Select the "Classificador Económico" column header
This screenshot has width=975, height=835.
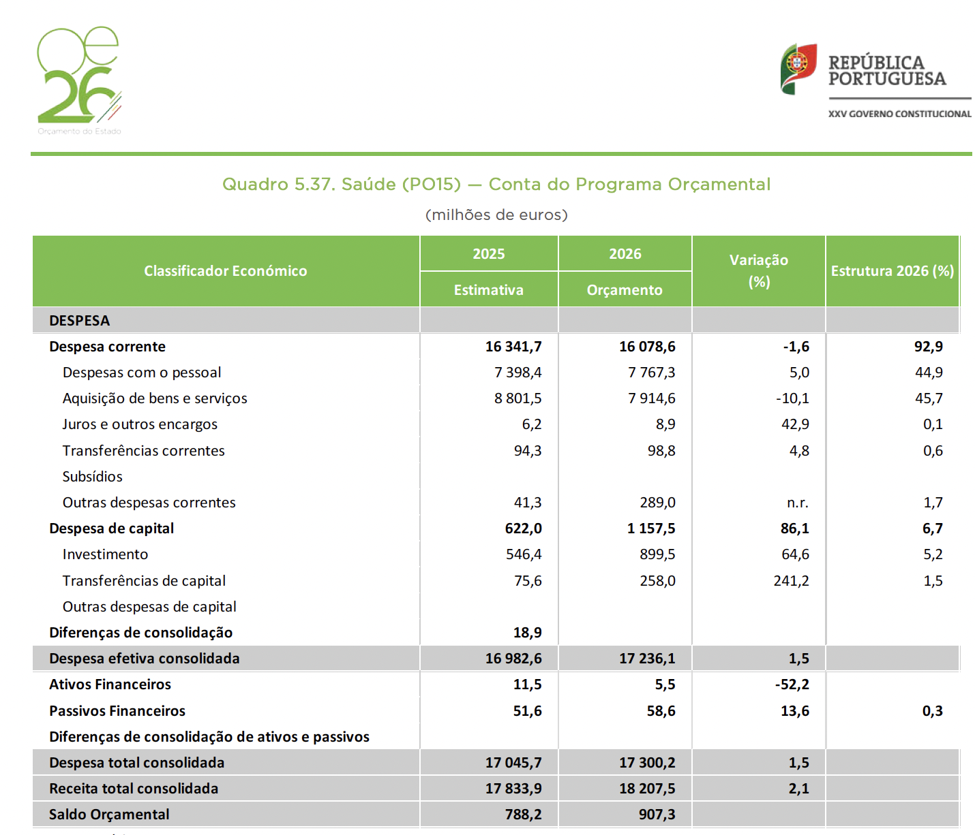[225, 271]
